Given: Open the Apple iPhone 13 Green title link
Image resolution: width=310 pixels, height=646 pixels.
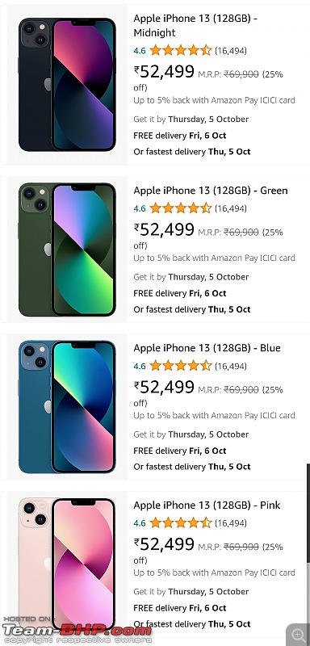Looking at the screenshot, I should pyautogui.click(x=211, y=191).
